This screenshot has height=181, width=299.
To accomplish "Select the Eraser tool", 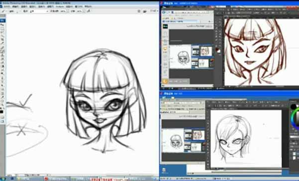I will coord(2,62).
